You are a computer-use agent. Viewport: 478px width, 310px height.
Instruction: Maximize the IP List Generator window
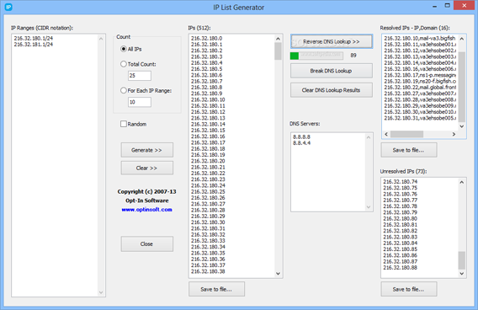447,6
